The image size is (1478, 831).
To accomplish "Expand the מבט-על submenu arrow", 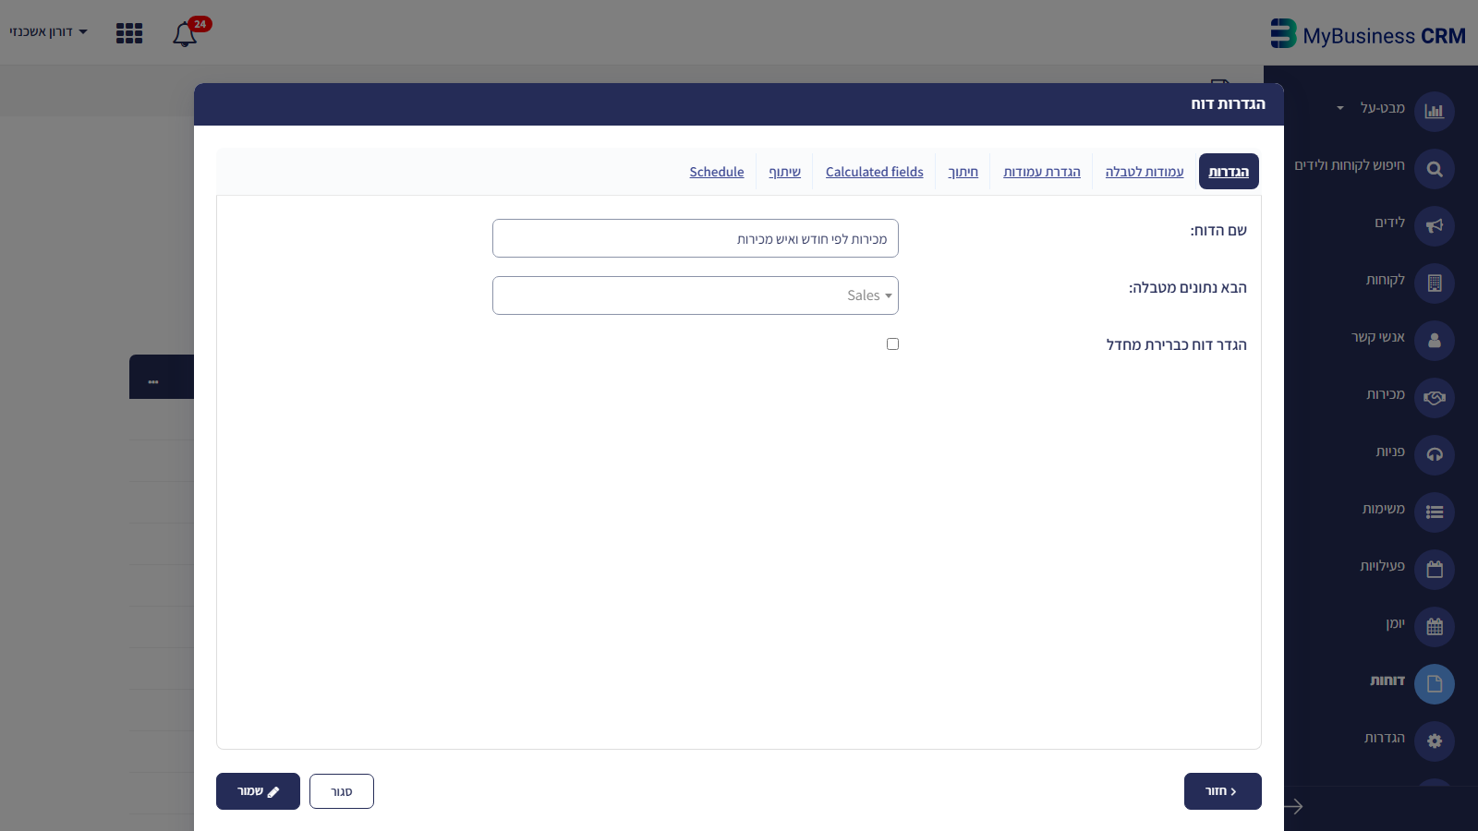I will pyautogui.click(x=1340, y=109).
